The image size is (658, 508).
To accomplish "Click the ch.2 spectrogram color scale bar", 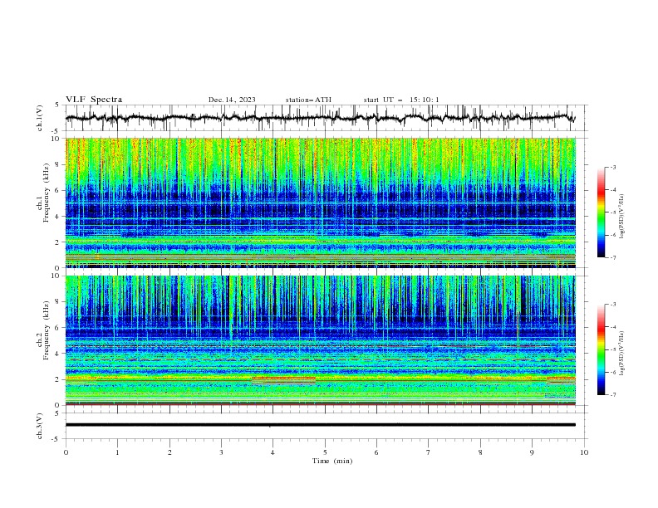I will coord(601,349).
